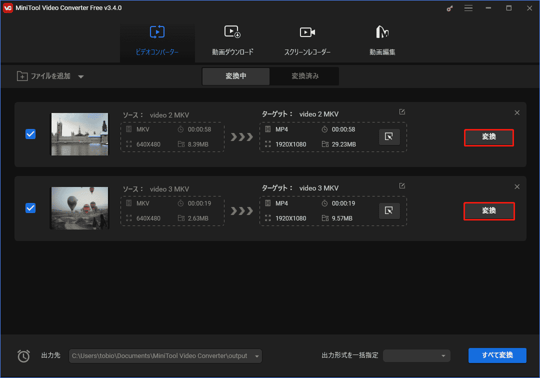Open the Video Converter (ビデオコンバーター) tab
Image resolution: width=540 pixels, height=378 pixels.
(157, 41)
